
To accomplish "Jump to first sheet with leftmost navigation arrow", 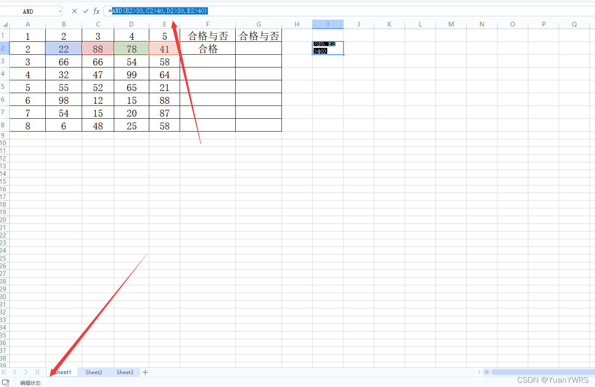I will pyautogui.click(x=4, y=372).
